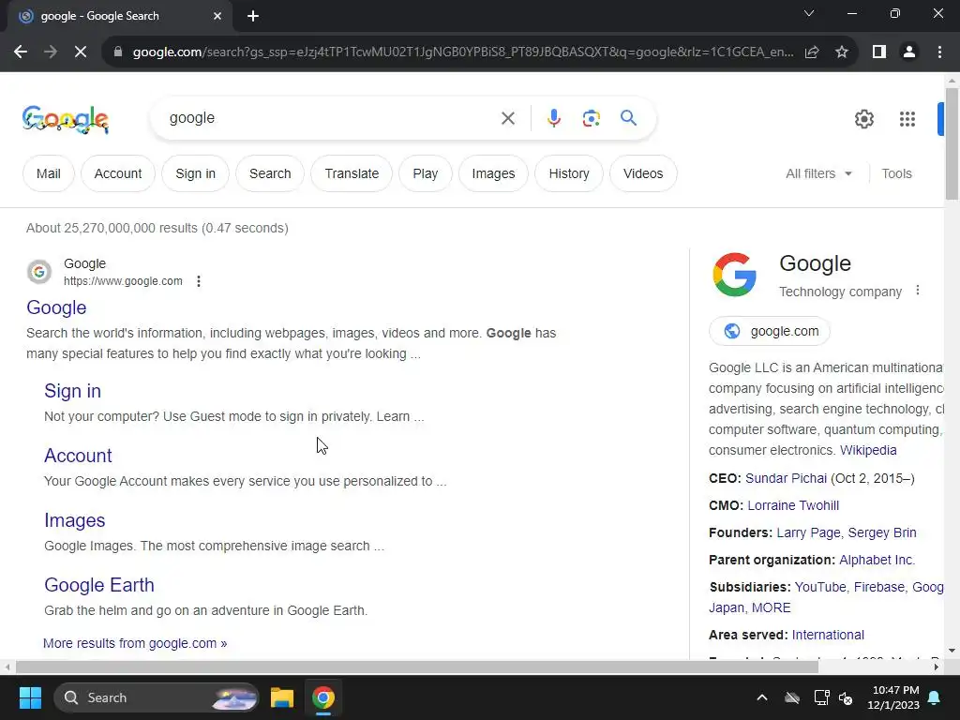Select the Search filter chip
Image resolution: width=960 pixels, height=720 pixels.
point(270,173)
